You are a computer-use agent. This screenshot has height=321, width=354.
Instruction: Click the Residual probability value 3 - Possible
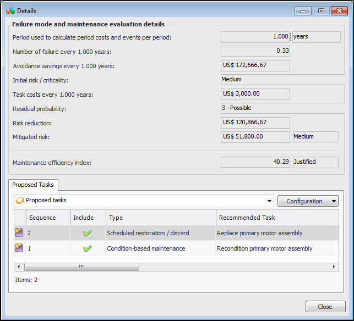(282, 108)
